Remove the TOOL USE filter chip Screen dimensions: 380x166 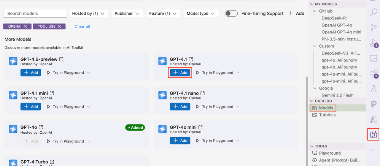pos(59,27)
